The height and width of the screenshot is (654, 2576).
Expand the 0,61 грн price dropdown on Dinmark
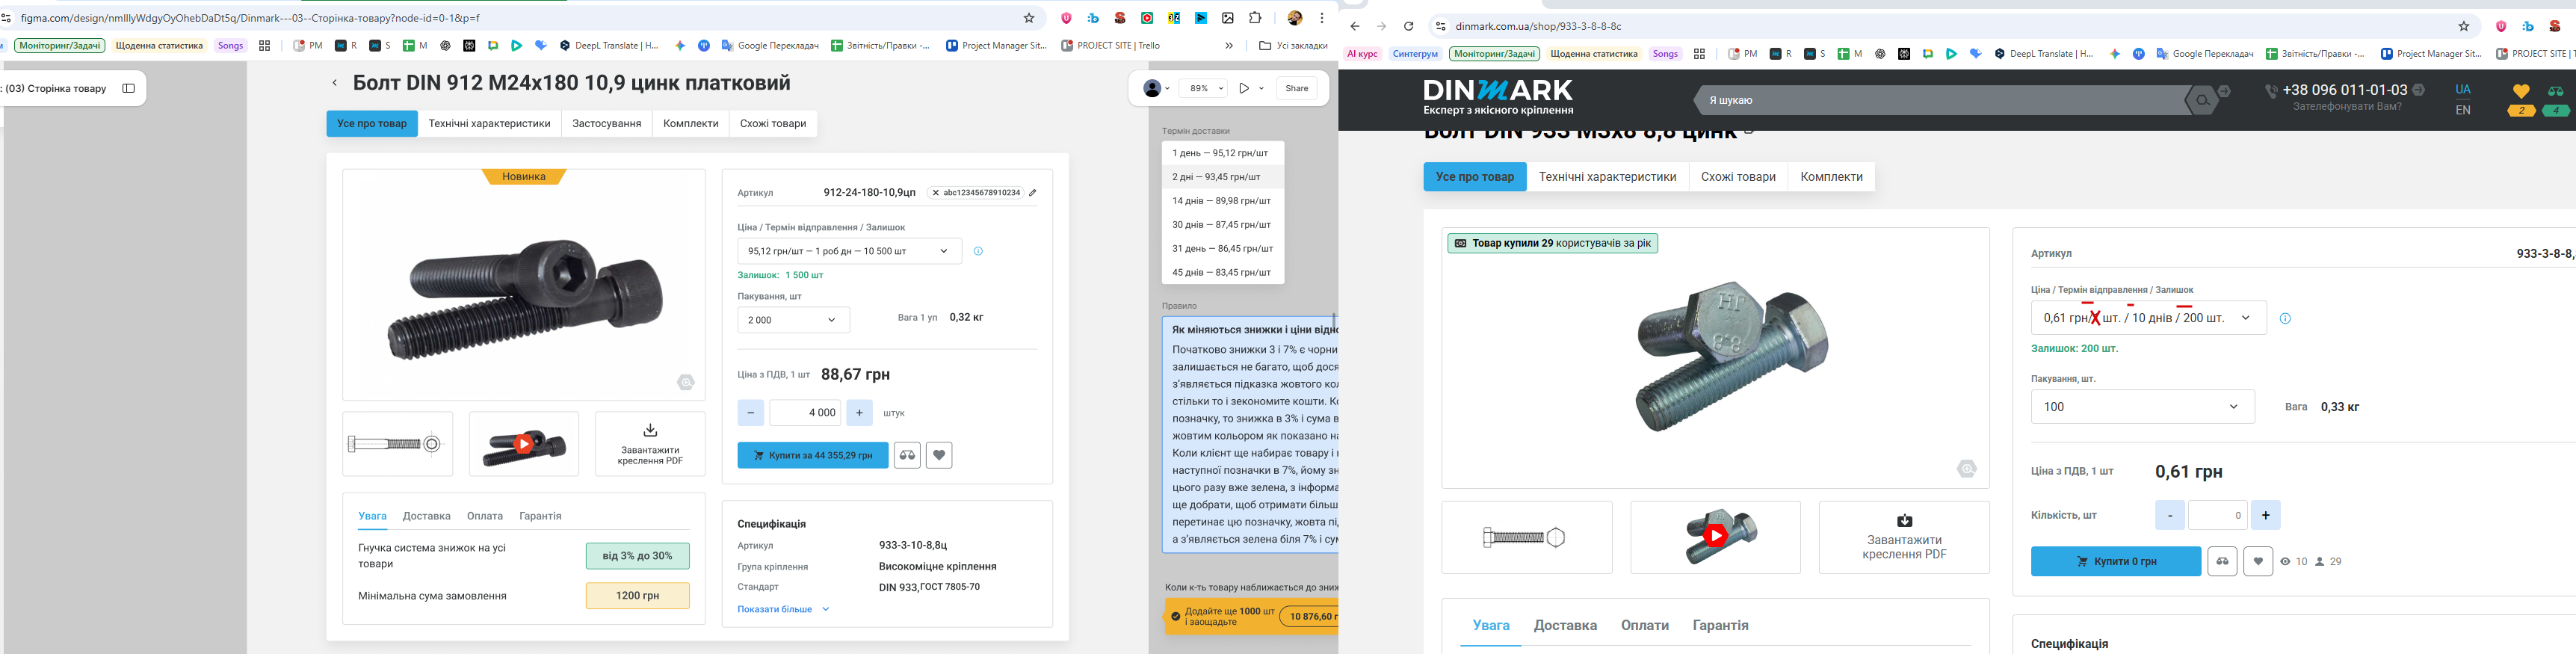point(2148,318)
